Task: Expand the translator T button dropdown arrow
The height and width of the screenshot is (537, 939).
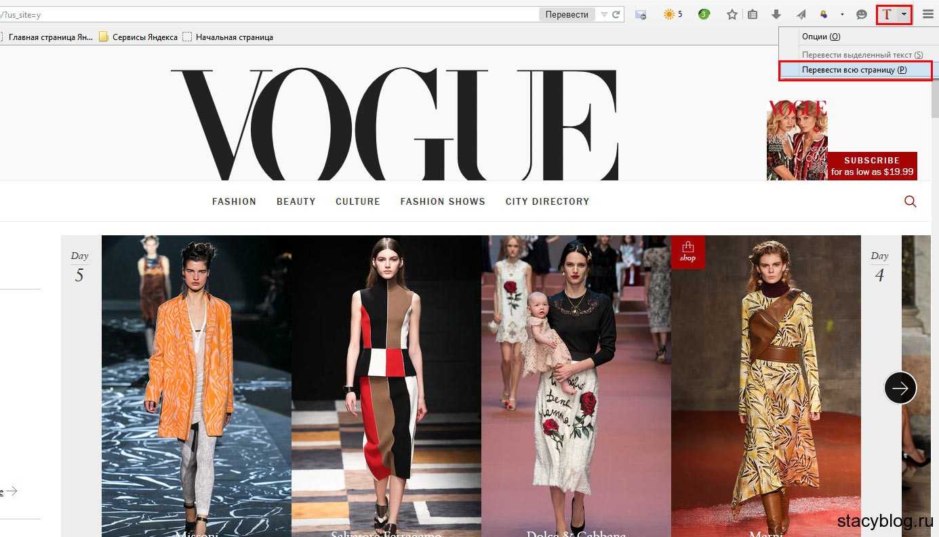Action: click(904, 14)
